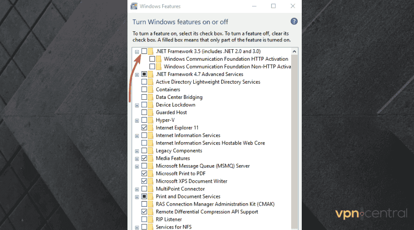The image size is (414, 230).
Task: Click the folder icon beside Data Center Bridging
Action: pos(150,97)
